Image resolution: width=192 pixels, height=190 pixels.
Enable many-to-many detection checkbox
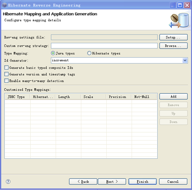click(6, 81)
